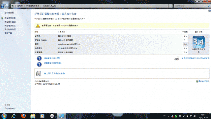Open the address bar history dropdown arrow
Viewport: 211px width, 119px height.
[x=167, y=6]
